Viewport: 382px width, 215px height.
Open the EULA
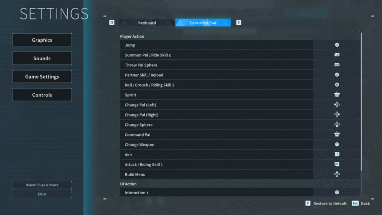pyautogui.click(x=42, y=194)
